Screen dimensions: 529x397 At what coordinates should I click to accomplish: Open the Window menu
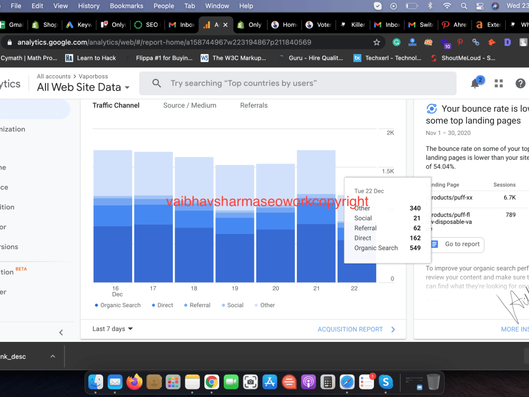pos(217,6)
